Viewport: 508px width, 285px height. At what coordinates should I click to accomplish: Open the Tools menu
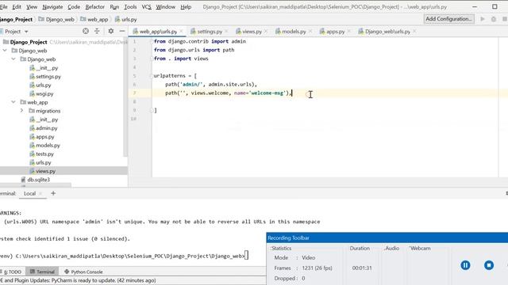coord(130,7)
